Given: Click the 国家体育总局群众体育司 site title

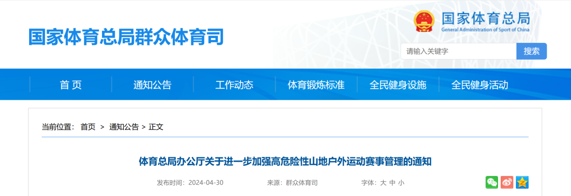Looking at the screenshot, I should click(126, 37).
